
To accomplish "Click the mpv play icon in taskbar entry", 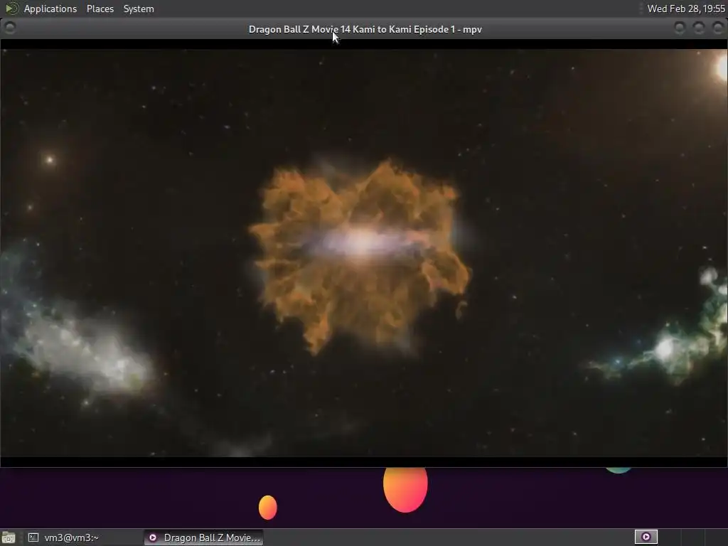I will point(152,537).
